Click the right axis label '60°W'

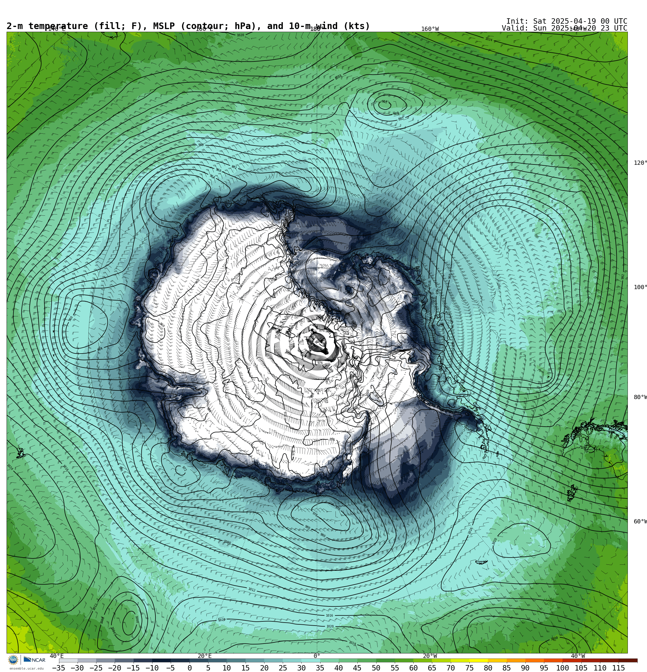(x=640, y=522)
